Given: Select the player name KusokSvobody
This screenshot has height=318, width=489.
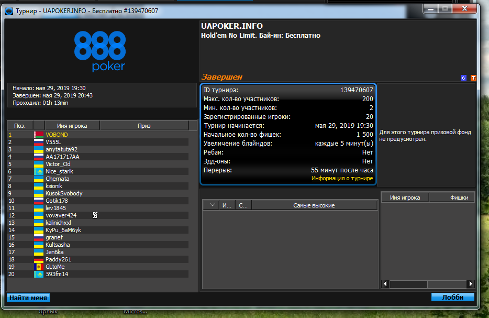Looking at the screenshot, I should [x=64, y=193].
